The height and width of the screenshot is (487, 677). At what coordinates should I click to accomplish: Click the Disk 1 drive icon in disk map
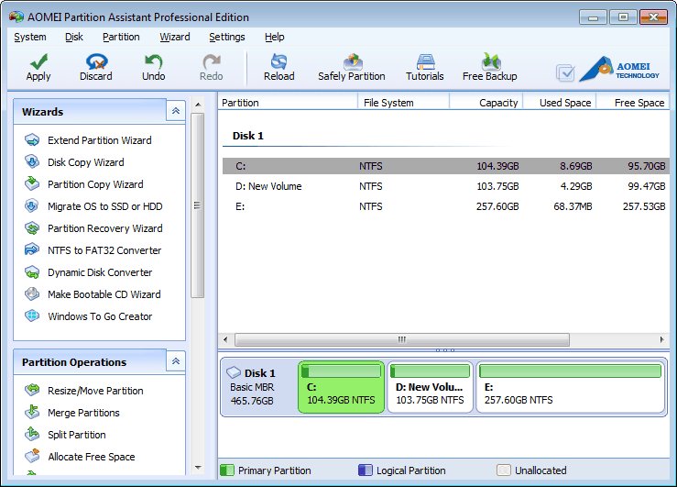pos(234,372)
